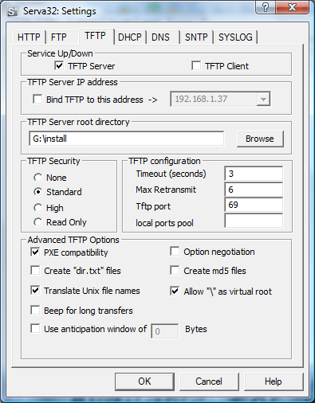Enable the TFTP Client checkbox
This screenshot has height=403, width=315.
pyautogui.click(x=196, y=65)
